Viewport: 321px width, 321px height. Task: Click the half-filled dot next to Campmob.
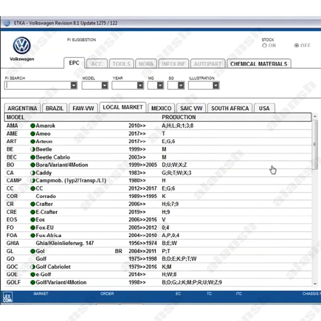point(33,181)
